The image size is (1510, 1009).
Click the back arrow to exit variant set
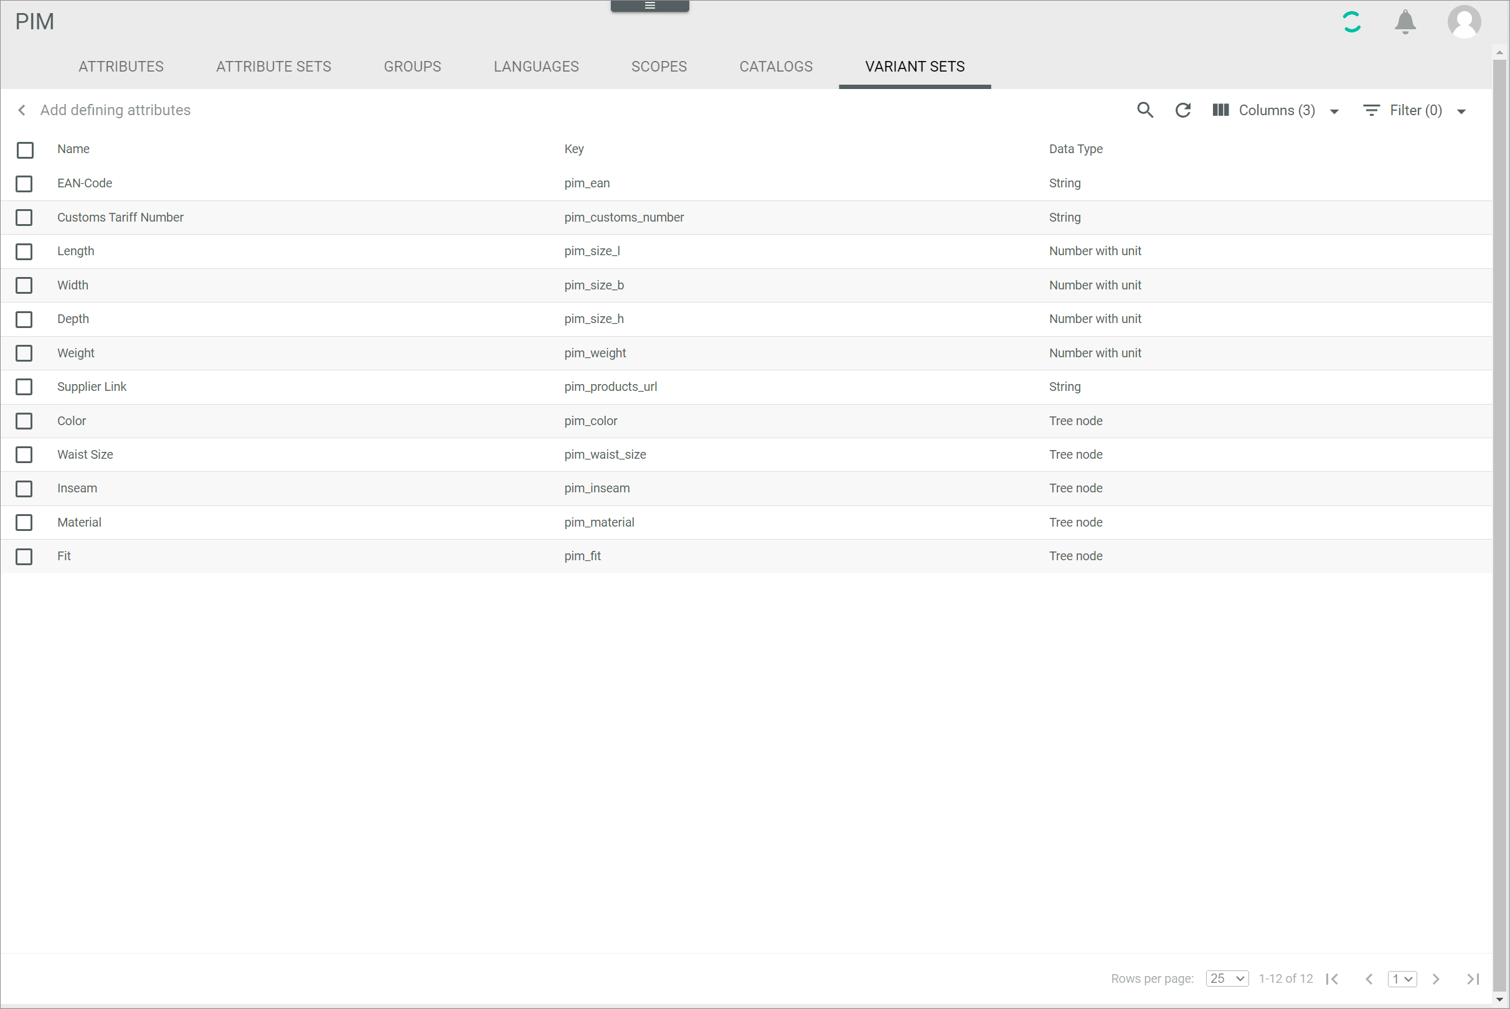(x=22, y=110)
